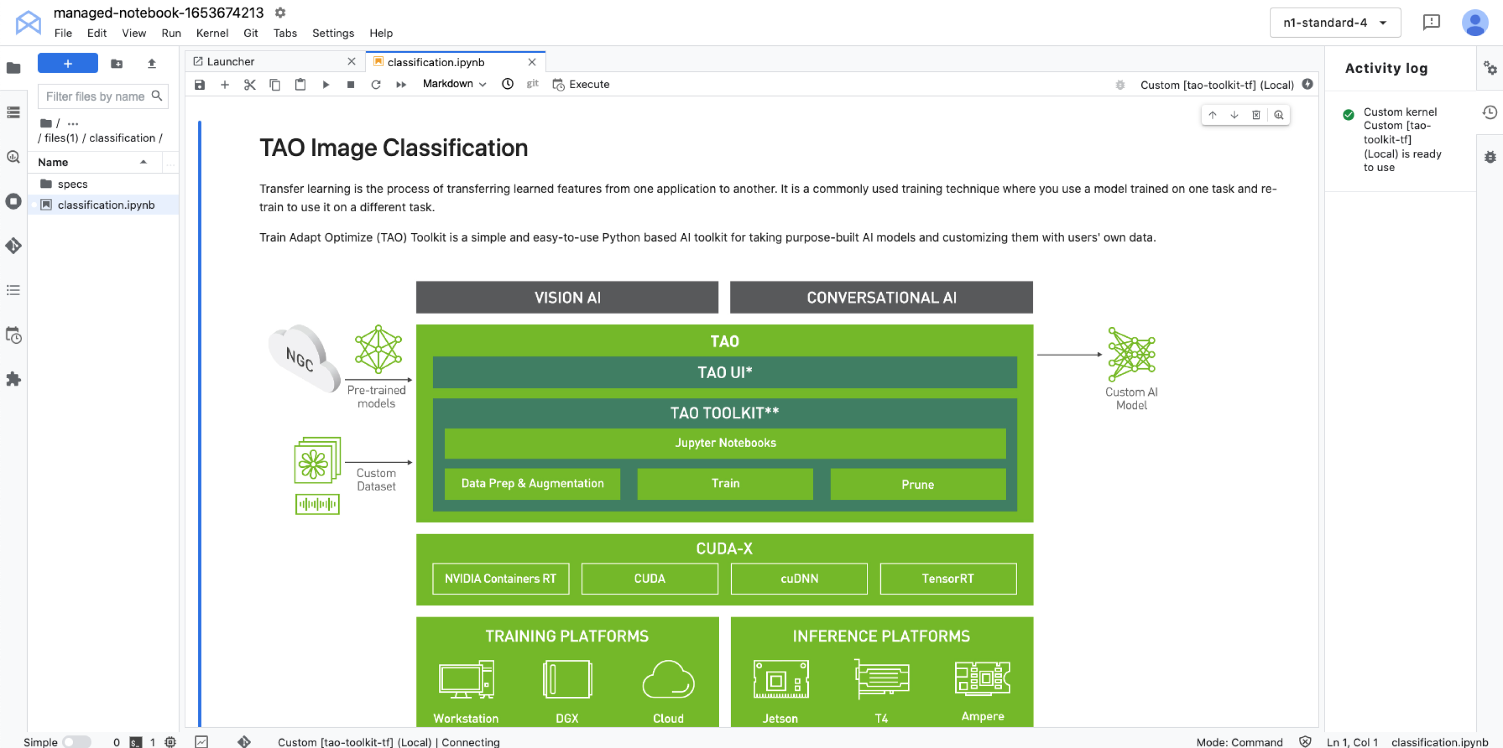Open the Kernel menu
The width and height of the screenshot is (1503, 748).
(212, 33)
